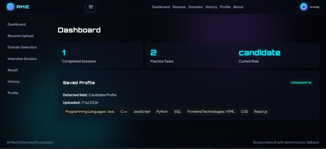The image size is (326, 149).
Task: Open Result in the sidebar
Action: click(13, 70)
